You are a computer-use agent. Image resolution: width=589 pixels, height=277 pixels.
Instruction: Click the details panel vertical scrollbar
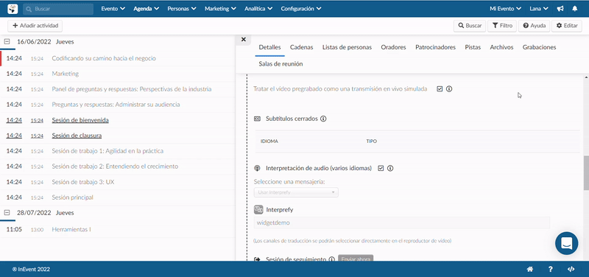click(x=586, y=174)
